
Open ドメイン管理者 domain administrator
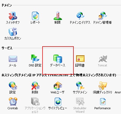click(103, 16)
